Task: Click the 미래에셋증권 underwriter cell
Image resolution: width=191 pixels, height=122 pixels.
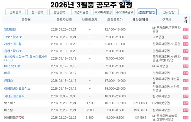Action: 161,103
